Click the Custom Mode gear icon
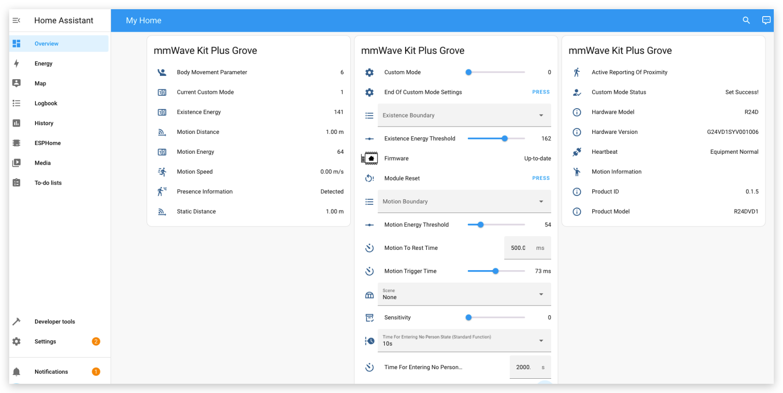 [369, 72]
